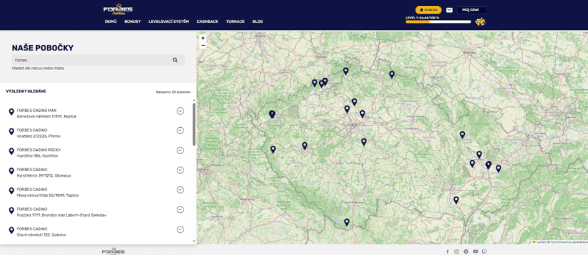The height and width of the screenshot is (255, 588).
Task: Open the messages envelope icon
Action: pos(449,10)
